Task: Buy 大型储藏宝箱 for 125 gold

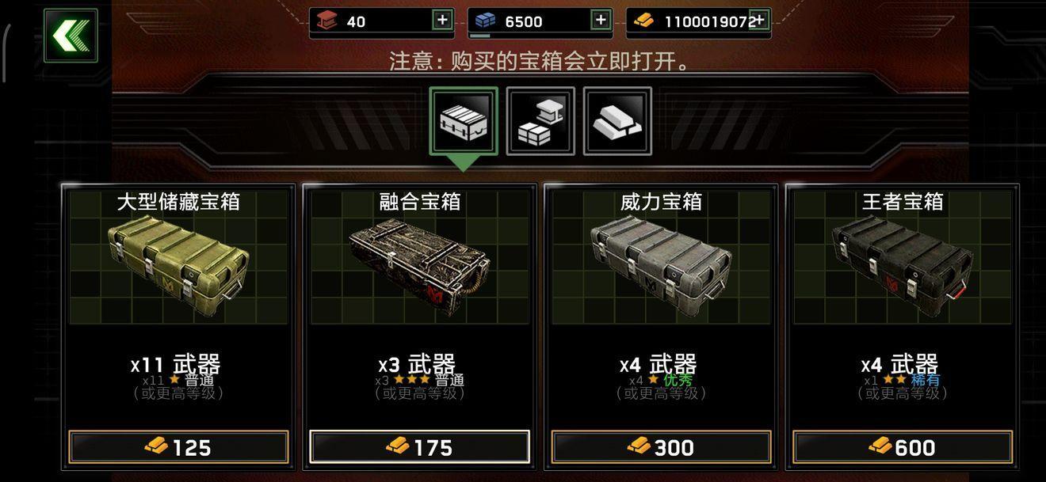Action: [178, 447]
